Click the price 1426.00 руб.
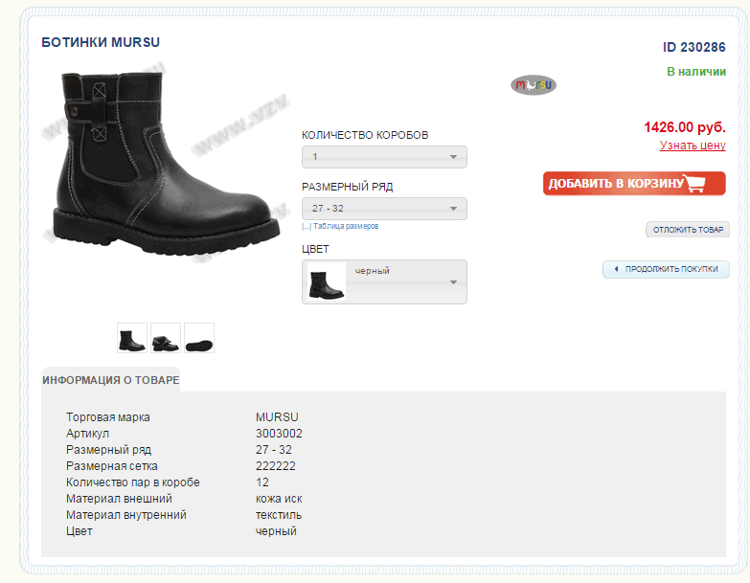 coord(685,127)
